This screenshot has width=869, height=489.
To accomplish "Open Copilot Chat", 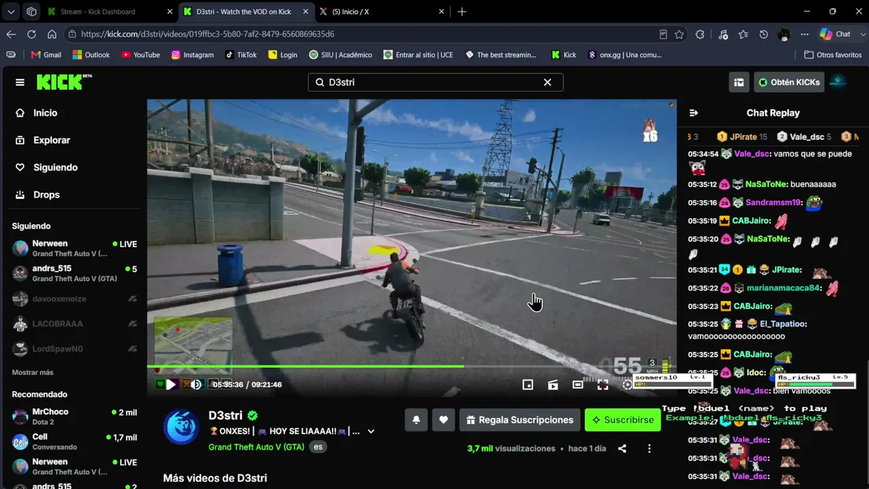I will point(835,34).
